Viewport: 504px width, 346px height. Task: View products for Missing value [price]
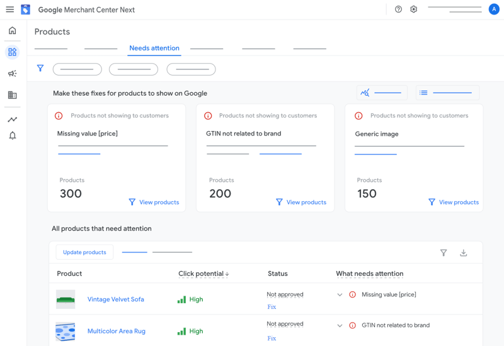[x=154, y=202]
